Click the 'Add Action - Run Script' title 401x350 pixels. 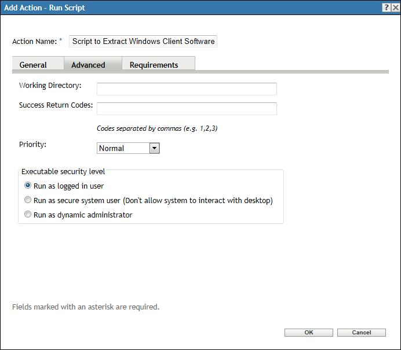[44, 8]
